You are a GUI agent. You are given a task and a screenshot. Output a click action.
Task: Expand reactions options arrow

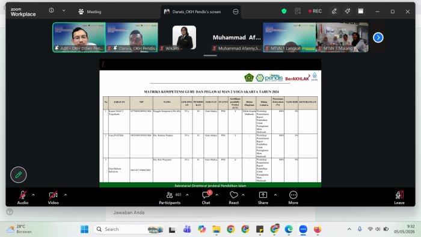pyautogui.click(x=243, y=195)
